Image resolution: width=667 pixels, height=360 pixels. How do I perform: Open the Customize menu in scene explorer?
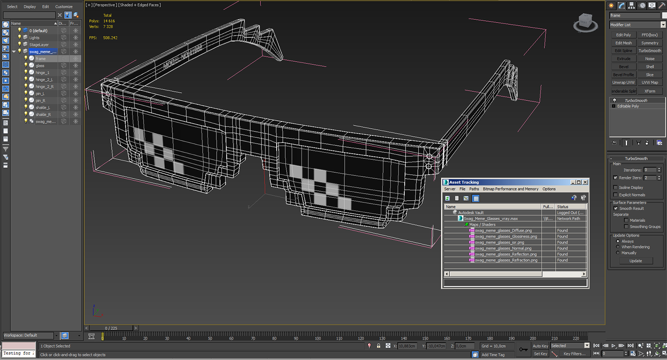click(x=64, y=7)
